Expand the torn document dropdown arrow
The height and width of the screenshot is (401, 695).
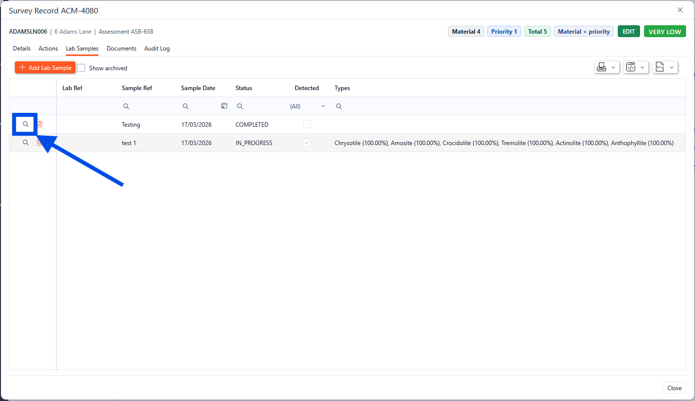[672, 68]
